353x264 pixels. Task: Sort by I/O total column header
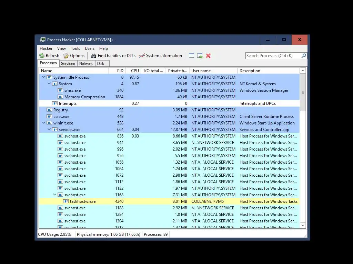click(x=153, y=71)
